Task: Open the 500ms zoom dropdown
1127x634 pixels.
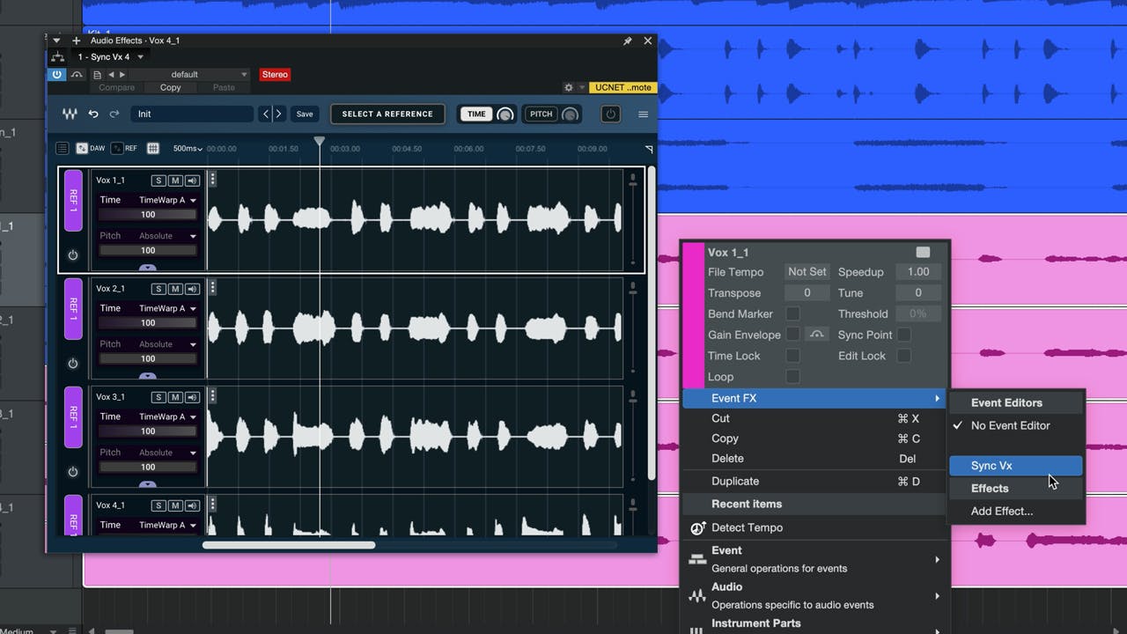Action: [188, 149]
